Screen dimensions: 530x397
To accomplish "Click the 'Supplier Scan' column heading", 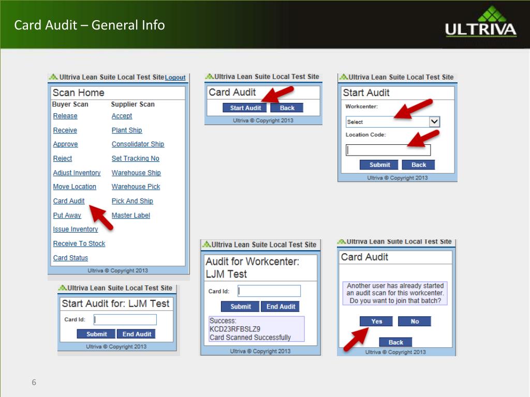I will [x=133, y=104].
